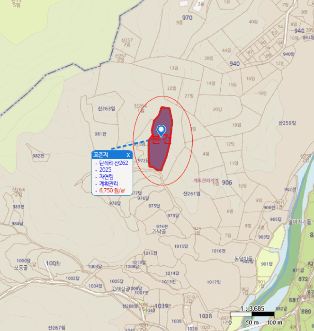Click the 자연림 entry in popup
The width and height of the screenshot is (314, 331).
(x=107, y=177)
